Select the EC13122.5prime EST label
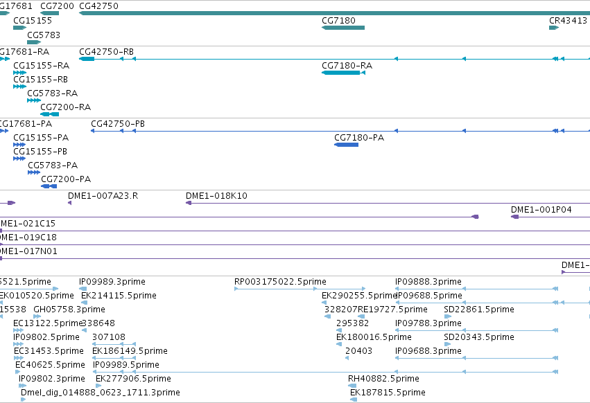This screenshot has width=590, height=403. [x=47, y=323]
